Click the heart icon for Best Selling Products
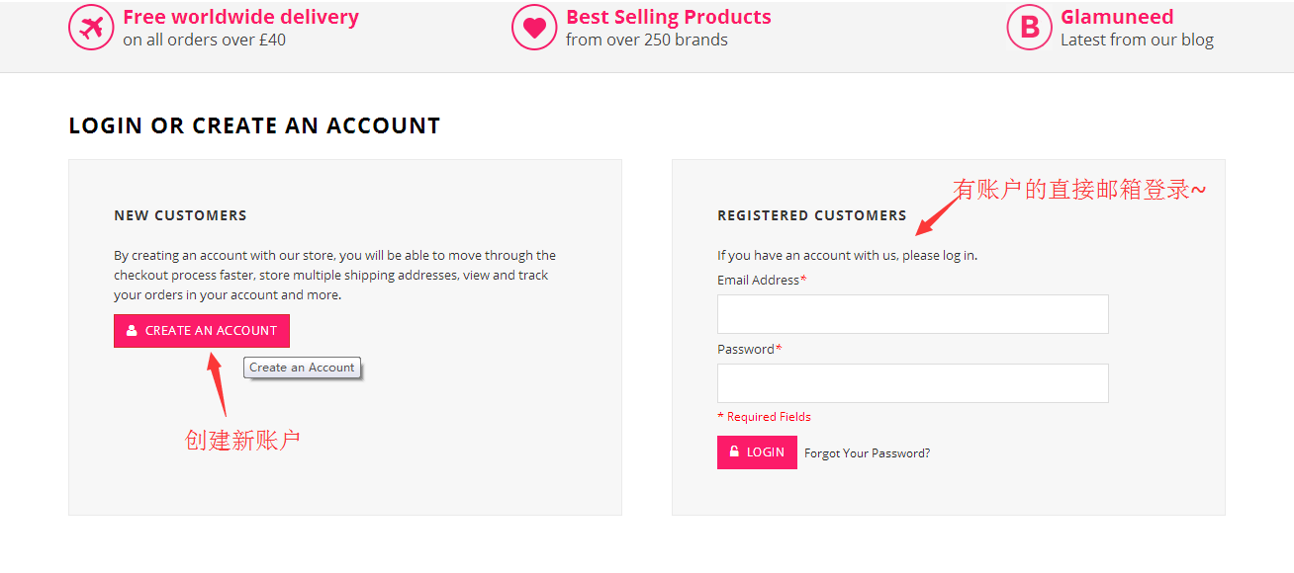1294x573 pixels. (534, 28)
